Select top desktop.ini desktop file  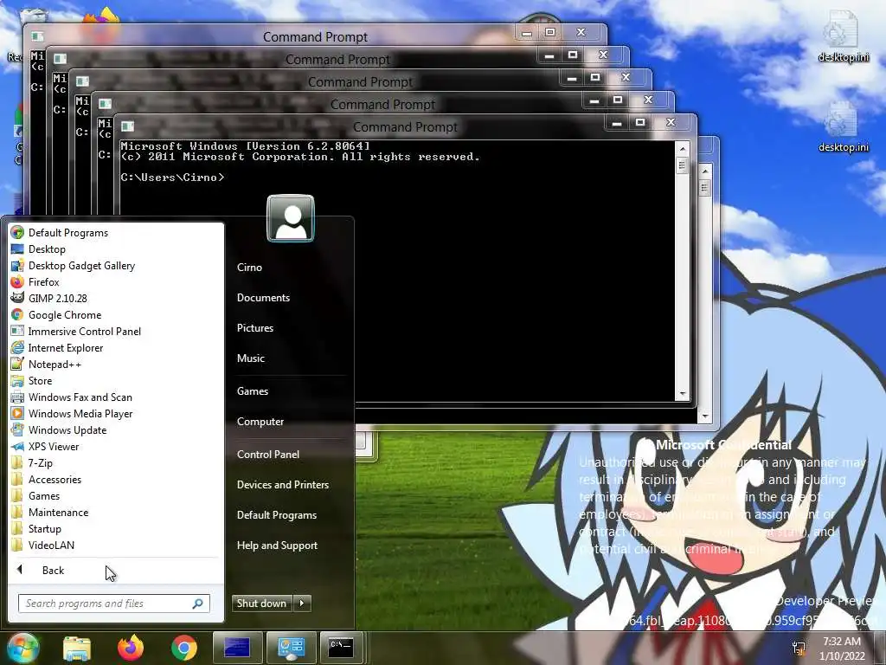point(843,36)
